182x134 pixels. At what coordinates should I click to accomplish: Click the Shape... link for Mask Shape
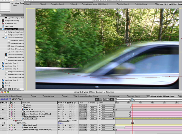coord(60,123)
